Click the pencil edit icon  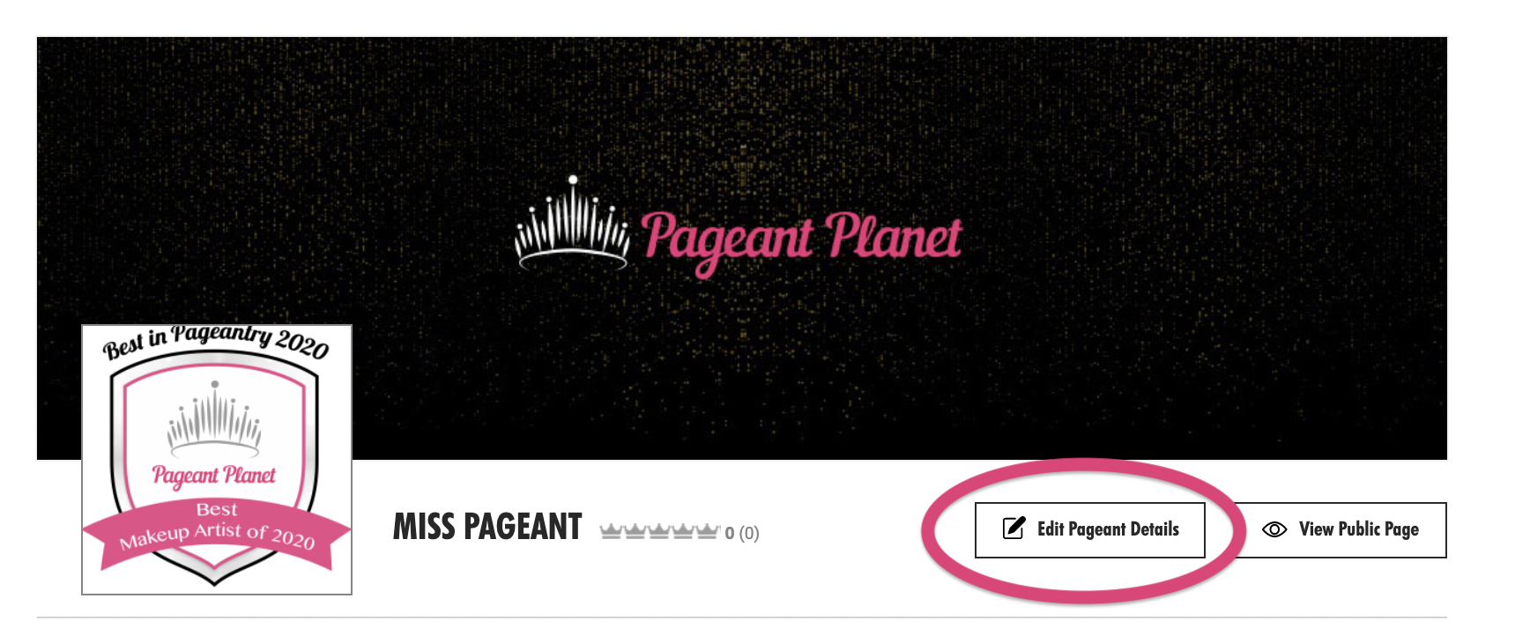pyautogui.click(x=1014, y=528)
